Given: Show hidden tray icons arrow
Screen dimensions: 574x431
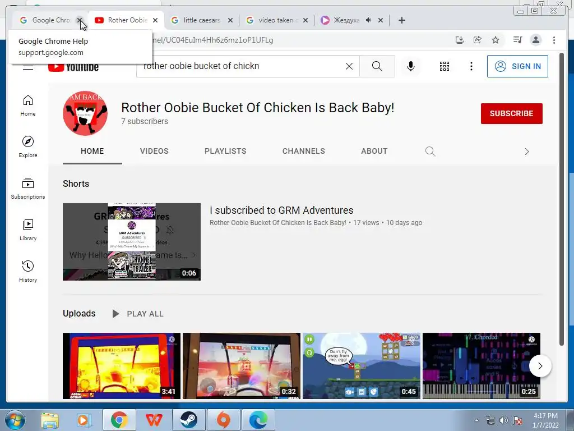Looking at the screenshot, I should coord(476,420).
